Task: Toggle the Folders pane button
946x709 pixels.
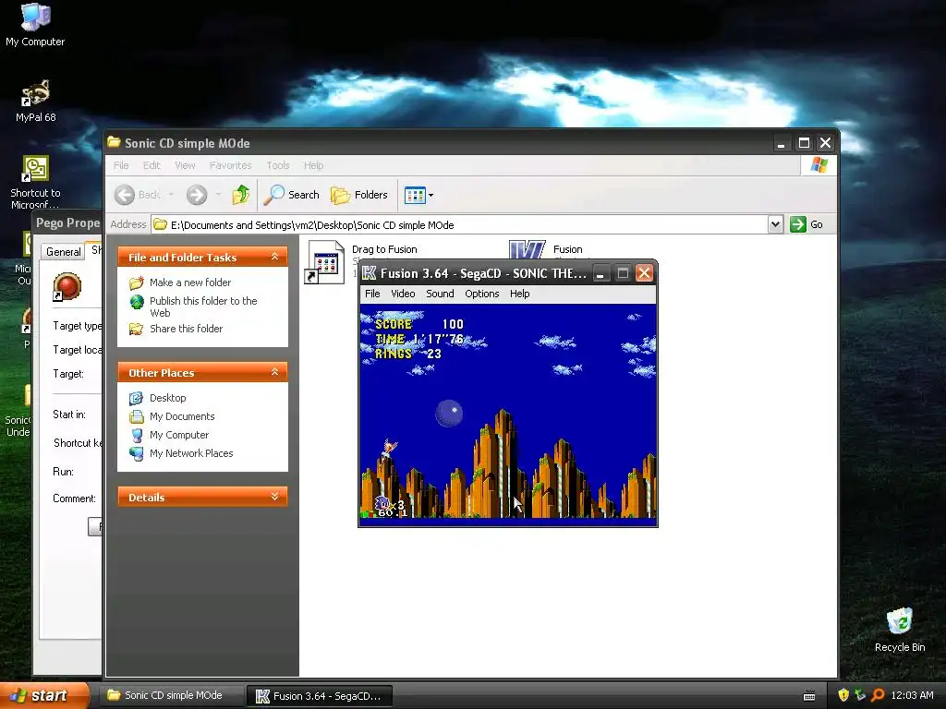Action: [x=359, y=195]
